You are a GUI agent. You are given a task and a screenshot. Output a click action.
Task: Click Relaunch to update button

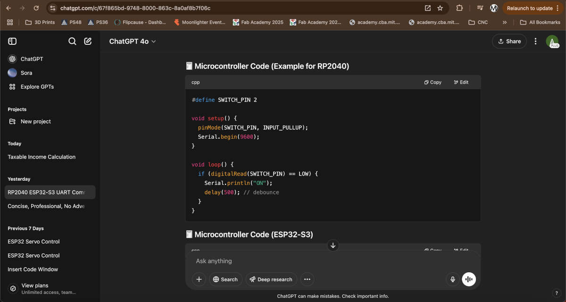coord(533,8)
